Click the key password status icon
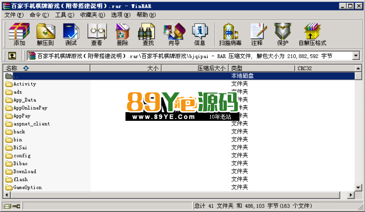This screenshot has width=365, height=212. [x=16, y=206]
